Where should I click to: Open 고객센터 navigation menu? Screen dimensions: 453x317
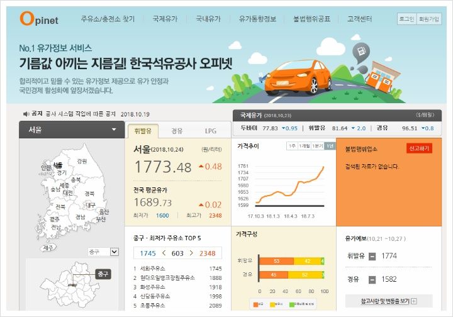[x=359, y=19]
